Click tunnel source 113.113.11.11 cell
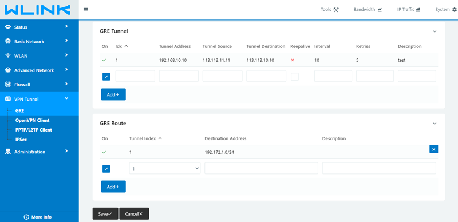458x222 pixels. pyautogui.click(x=216, y=61)
